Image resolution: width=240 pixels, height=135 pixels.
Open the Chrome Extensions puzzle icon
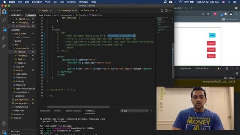[x=226, y=14]
